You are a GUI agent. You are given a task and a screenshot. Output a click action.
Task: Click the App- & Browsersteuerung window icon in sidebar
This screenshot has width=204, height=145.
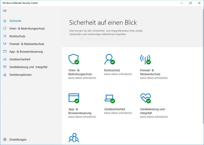pyautogui.click(x=5, y=51)
